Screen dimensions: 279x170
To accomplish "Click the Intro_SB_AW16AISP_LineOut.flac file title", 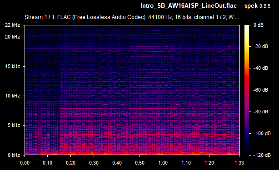I will tap(189, 6).
